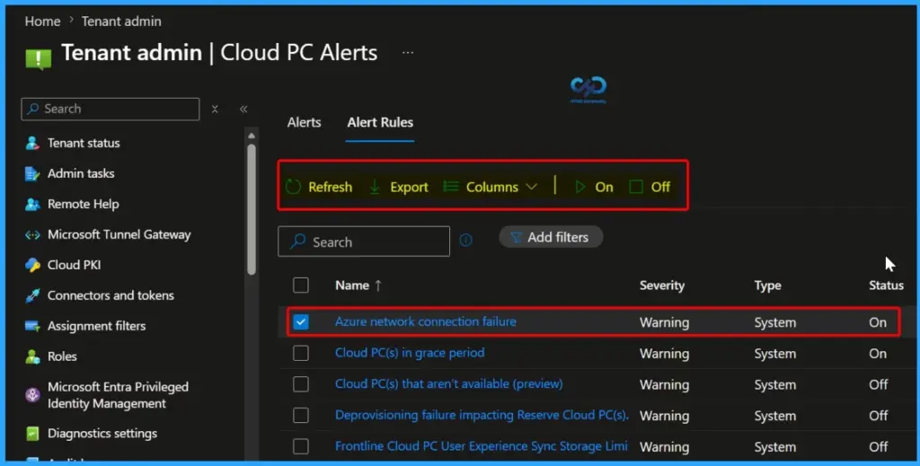
Task: Click the Type column header
Action: (x=767, y=286)
